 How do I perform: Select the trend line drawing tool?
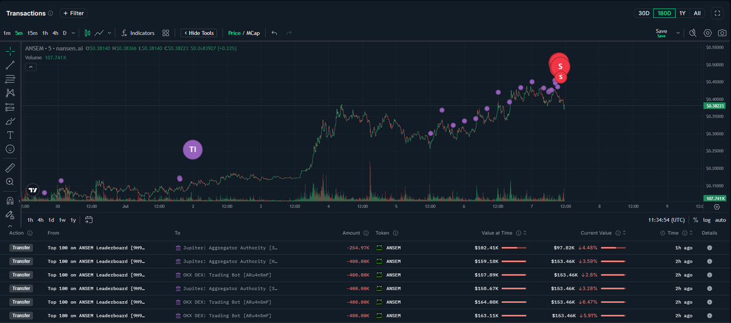coord(10,65)
